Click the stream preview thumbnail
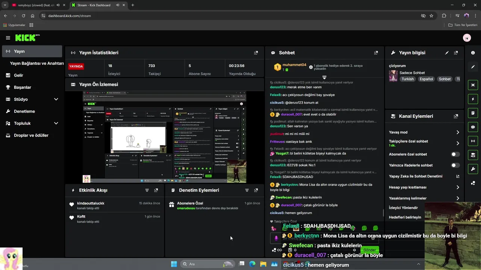The image size is (481, 270). coord(164,137)
